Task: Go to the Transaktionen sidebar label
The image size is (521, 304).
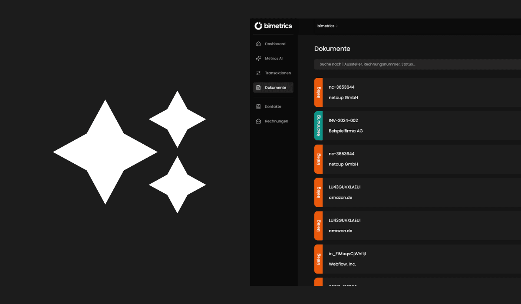Action: click(x=278, y=73)
